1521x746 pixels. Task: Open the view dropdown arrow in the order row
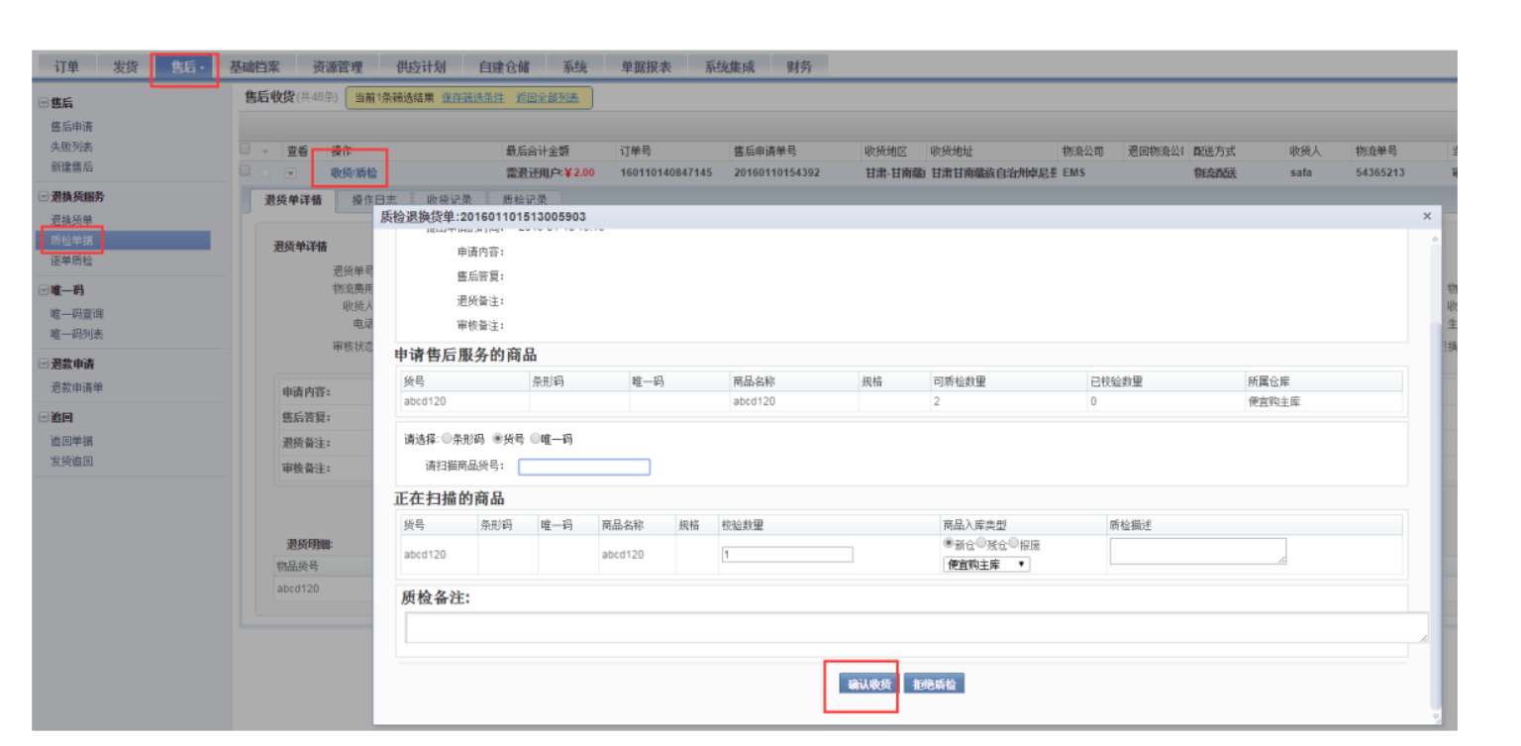291,170
